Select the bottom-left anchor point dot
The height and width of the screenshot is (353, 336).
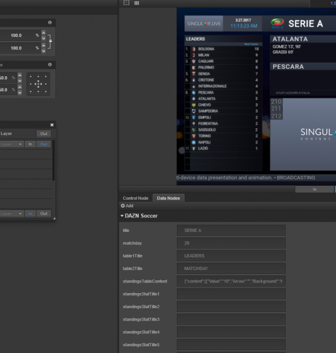pos(31,91)
